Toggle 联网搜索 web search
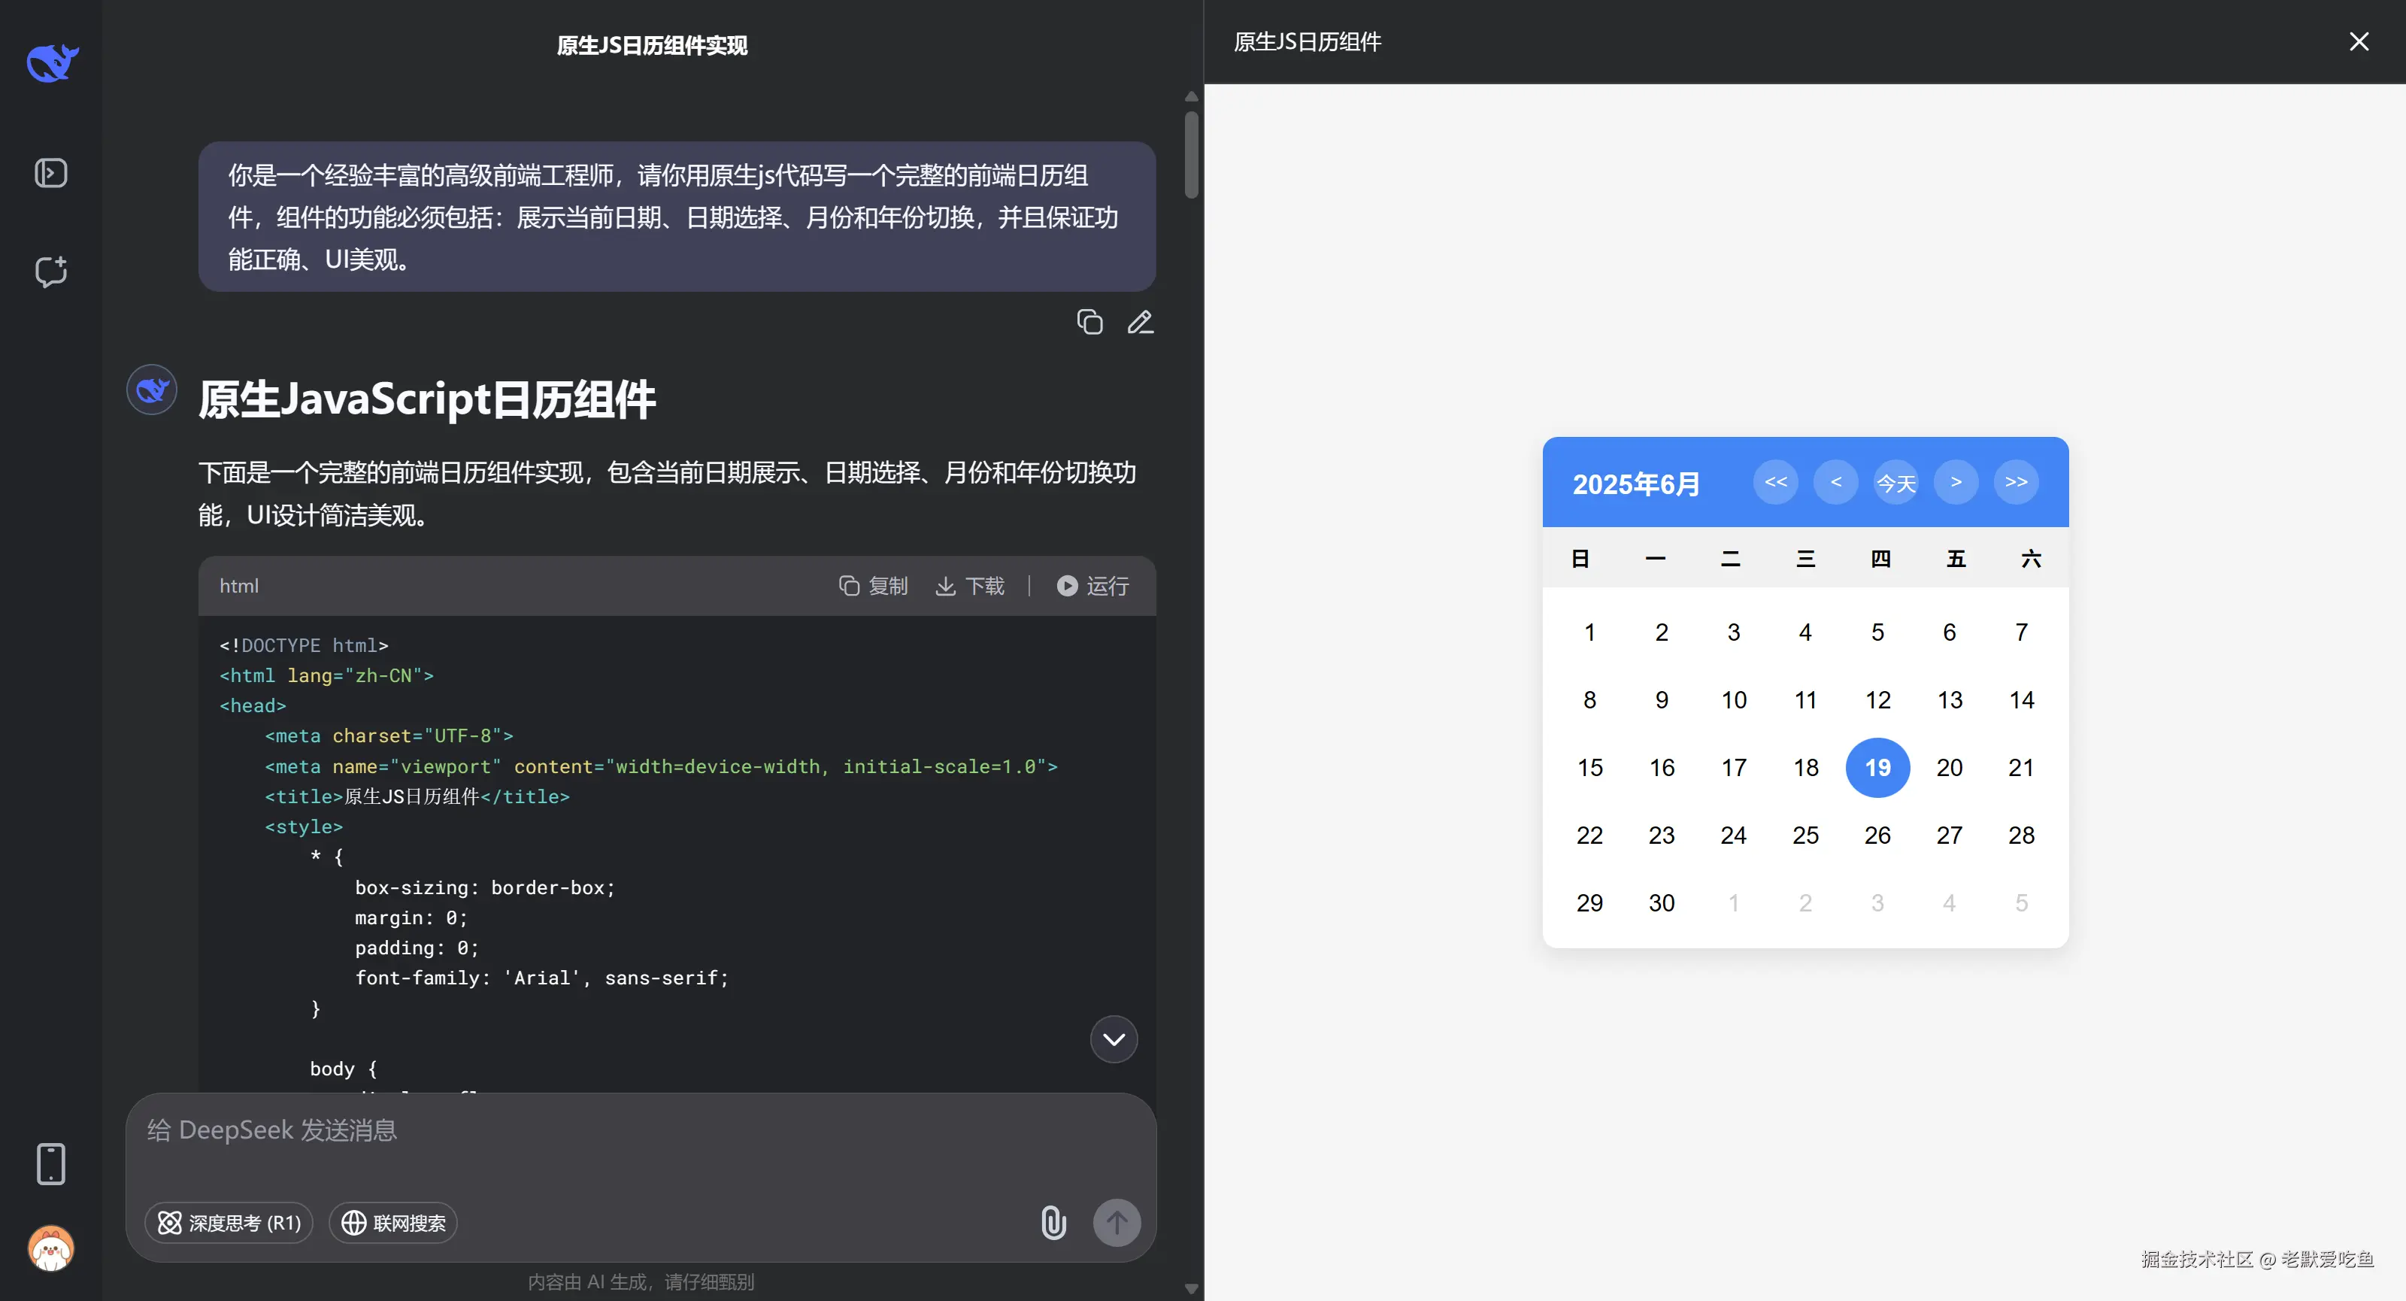The width and height of the screenshot is (2406, 1301). pyautogui.click(x=393, y=1223)
